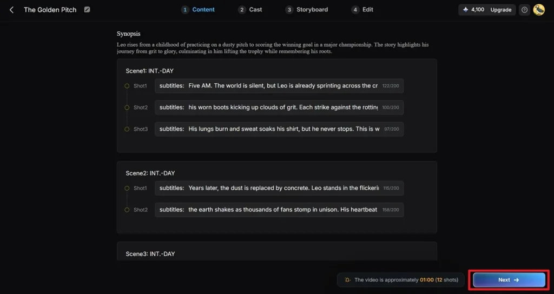Image resolution: width=554 pixels, height=294 pixels.
Task: Switch to the Cast step tab
Action: (250, 10)
